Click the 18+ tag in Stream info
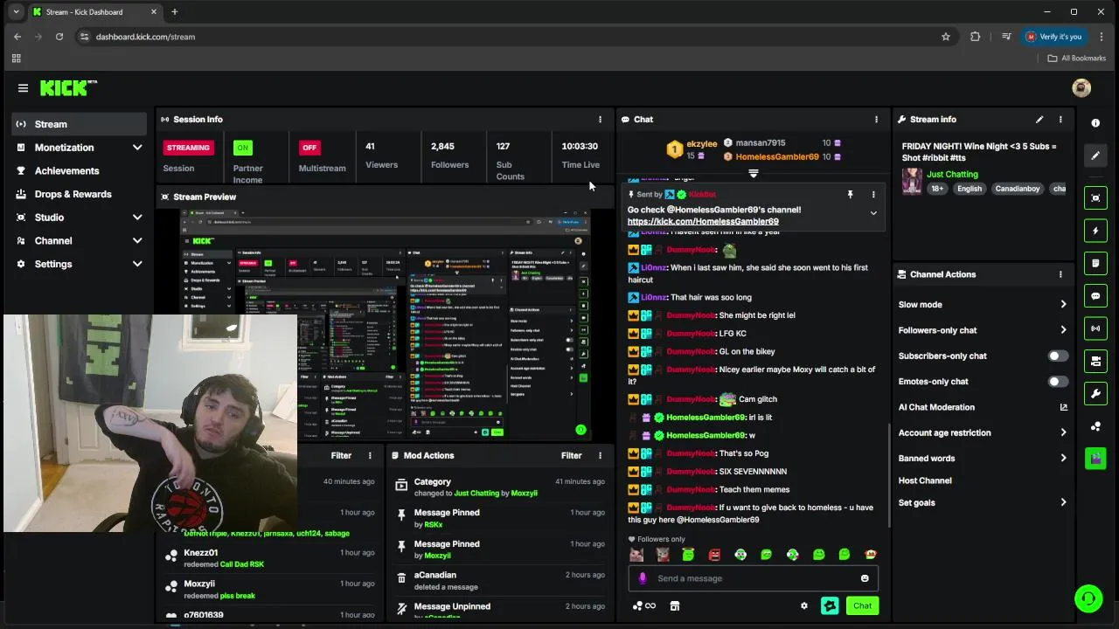This screenshot has width=1119, height=629. tap(937, 189)
